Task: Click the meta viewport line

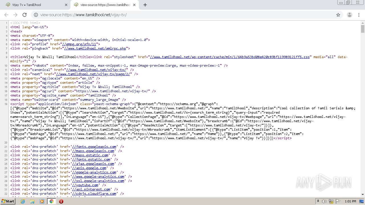Action: pyautogui.click(x=80, y=40)
